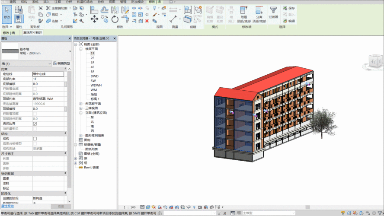Click the red X Delete tool

147,21
